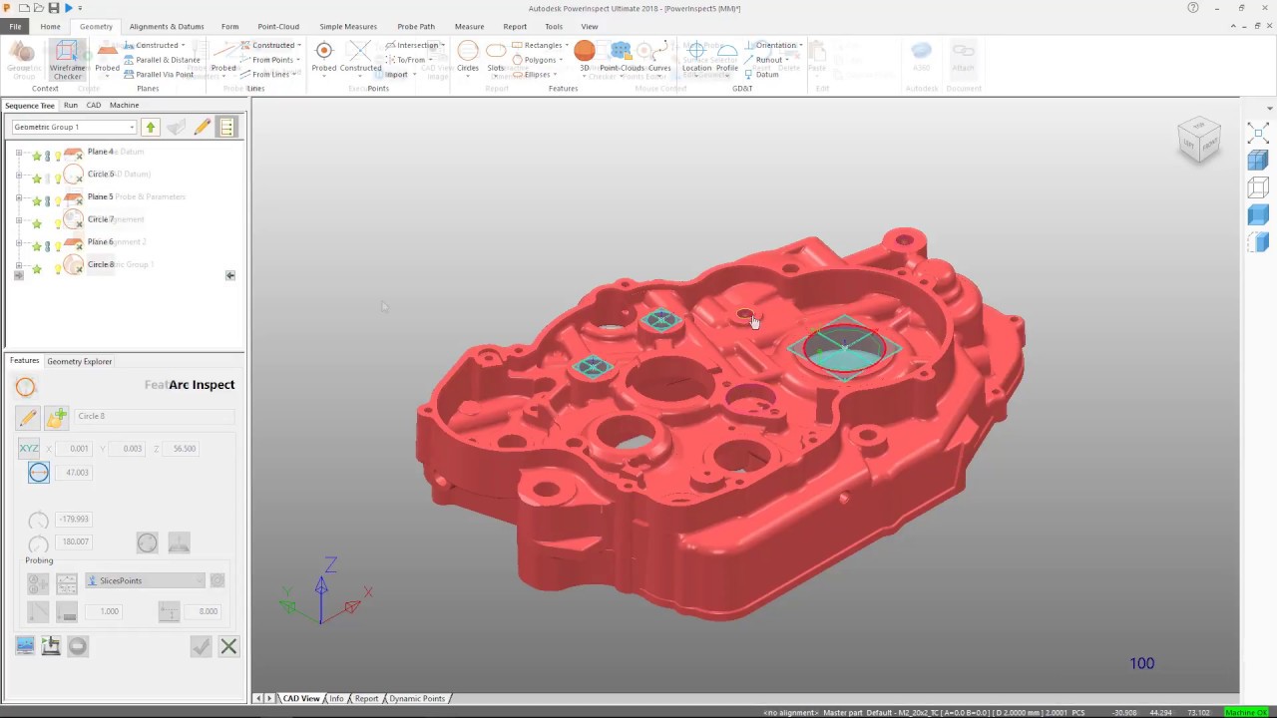Switch to the Point-Cloud ribbon tab
This screenshot has width=1277, height=718.
pyautogui.click(x=278, y=27)
